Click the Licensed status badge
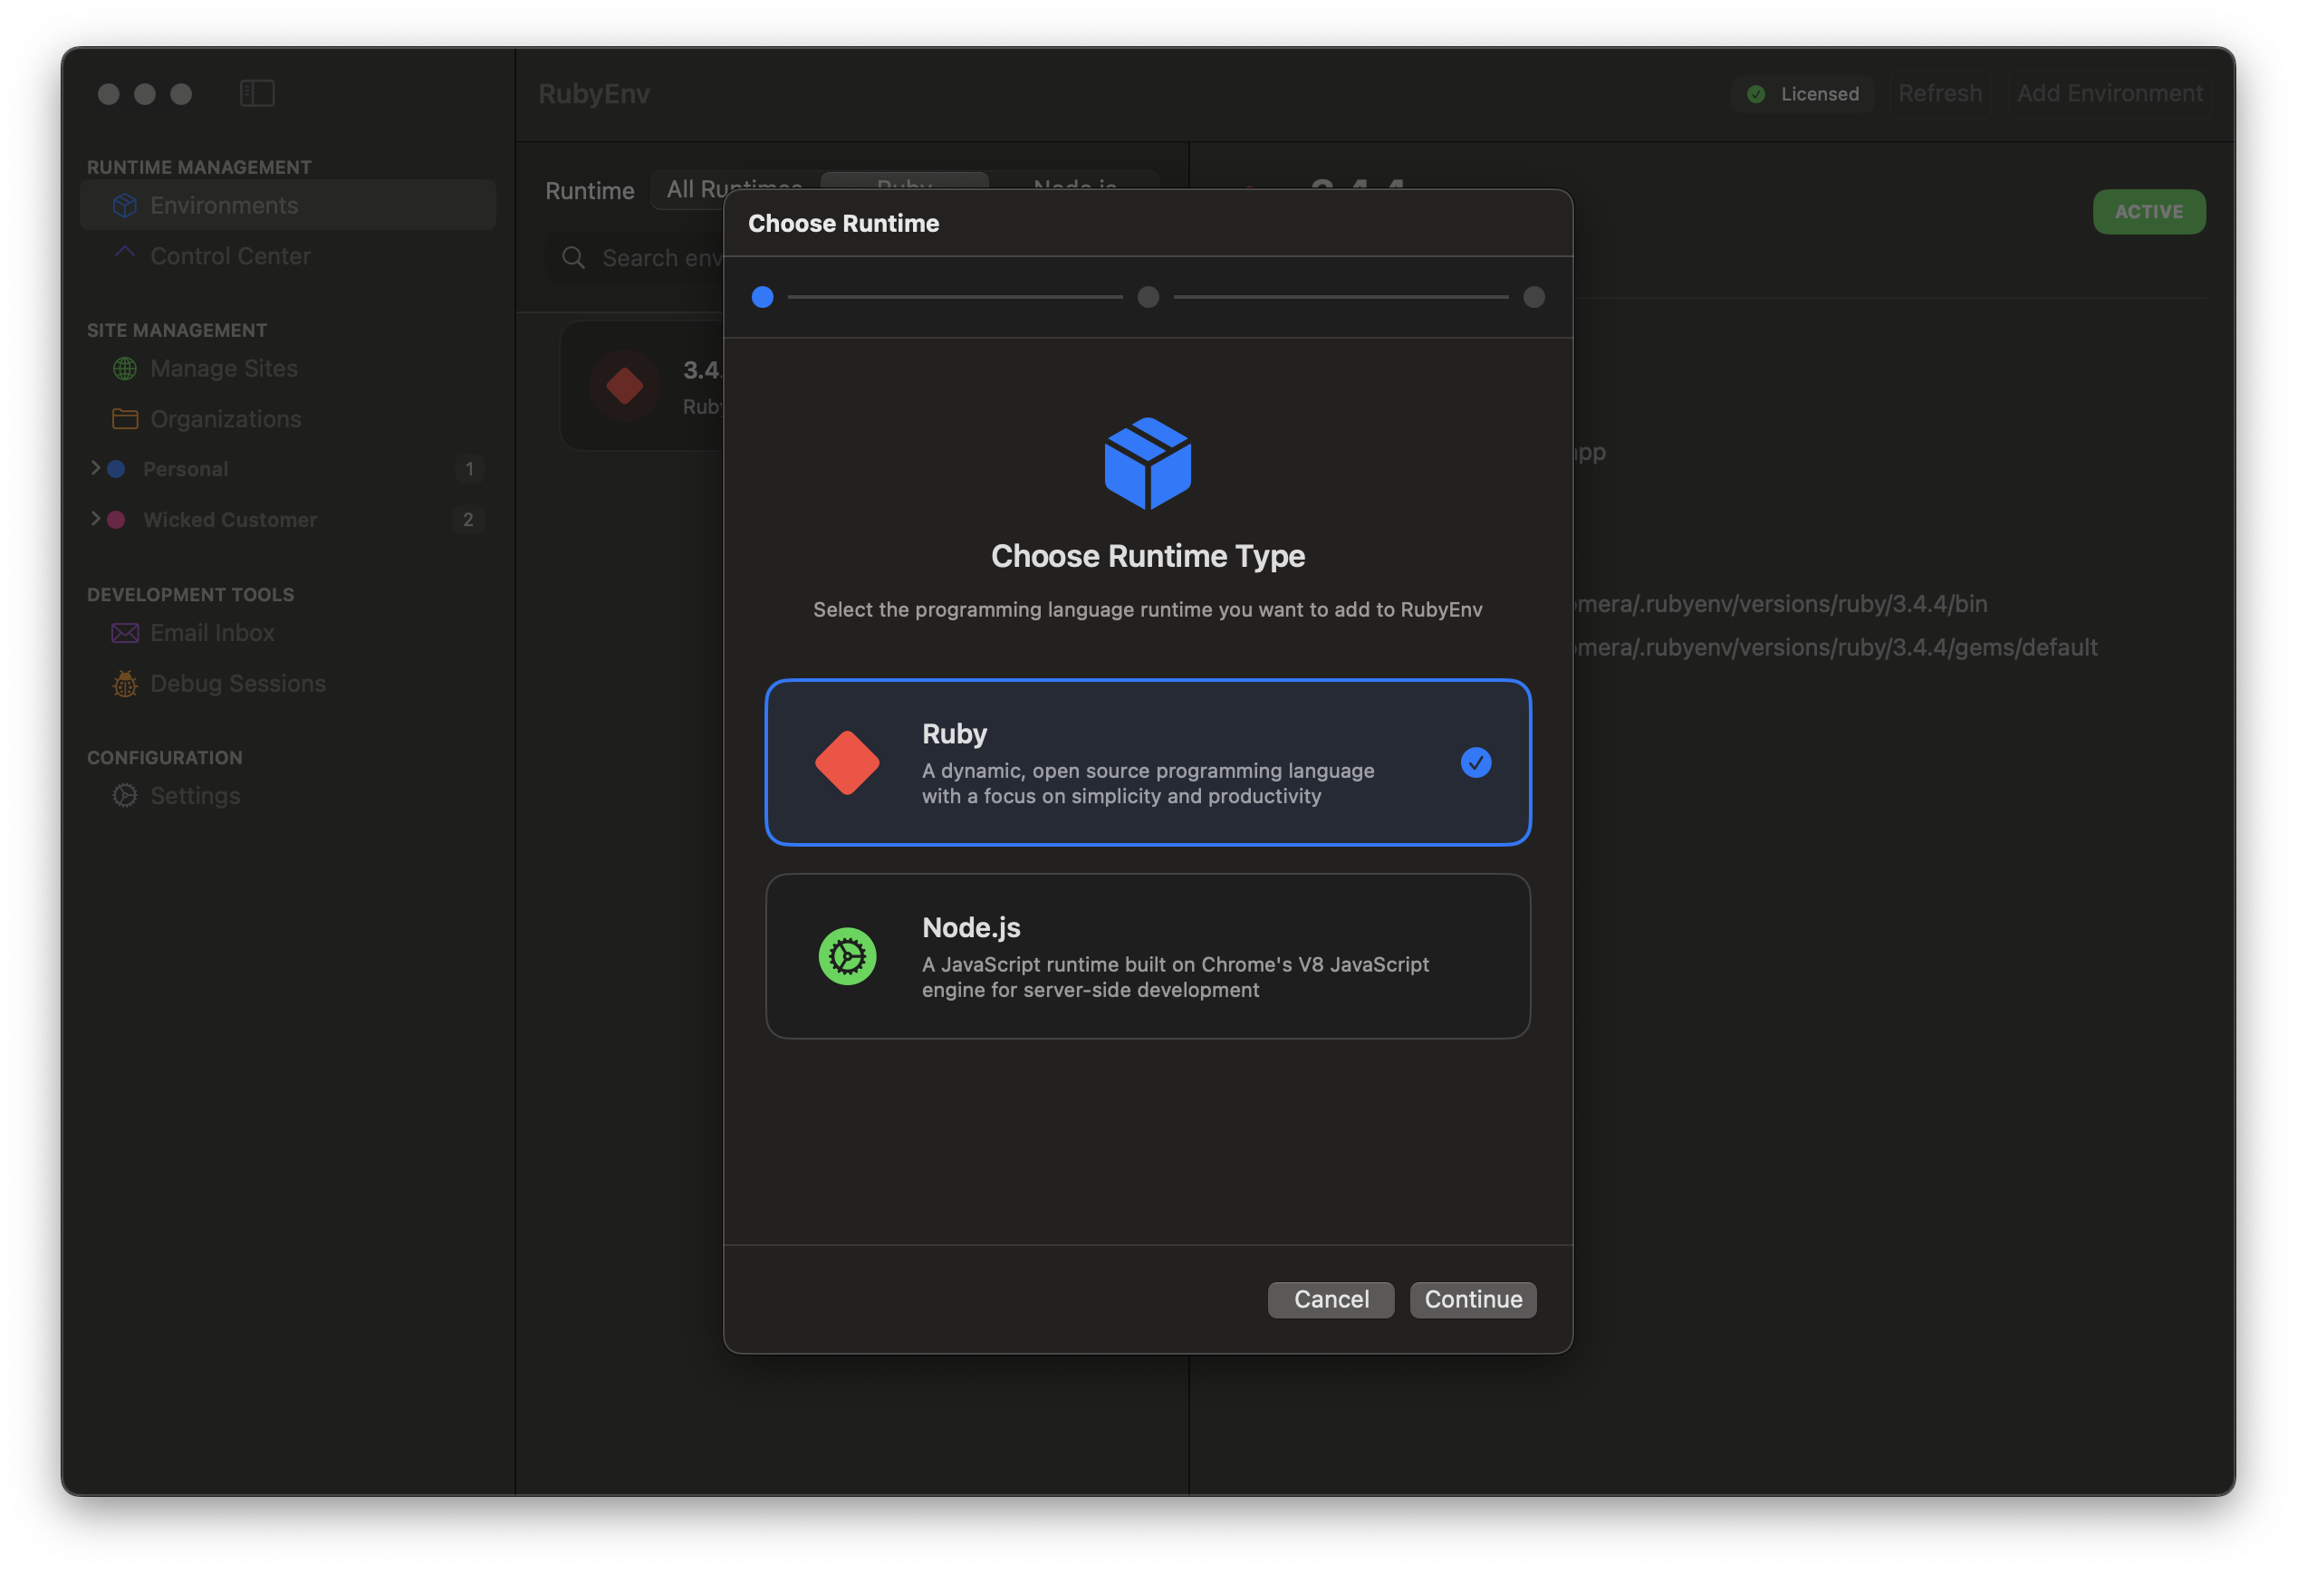 (1802, 93)
